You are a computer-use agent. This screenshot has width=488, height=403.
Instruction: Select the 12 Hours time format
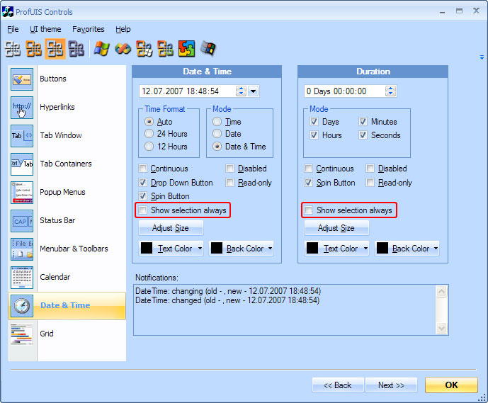point(149,147)
